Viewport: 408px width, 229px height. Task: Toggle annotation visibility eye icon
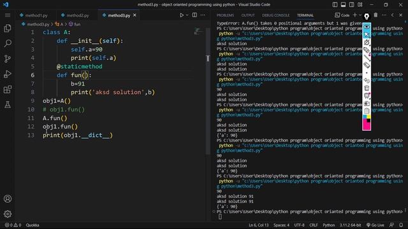[x=367, y=27]
